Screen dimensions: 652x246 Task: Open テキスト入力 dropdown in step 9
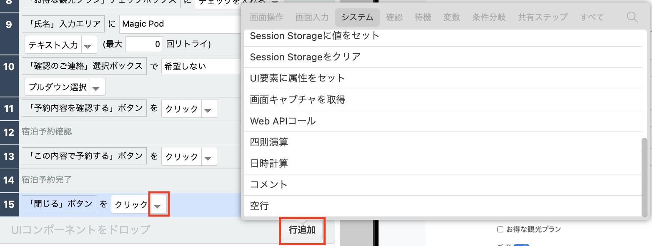pos(88,45)
